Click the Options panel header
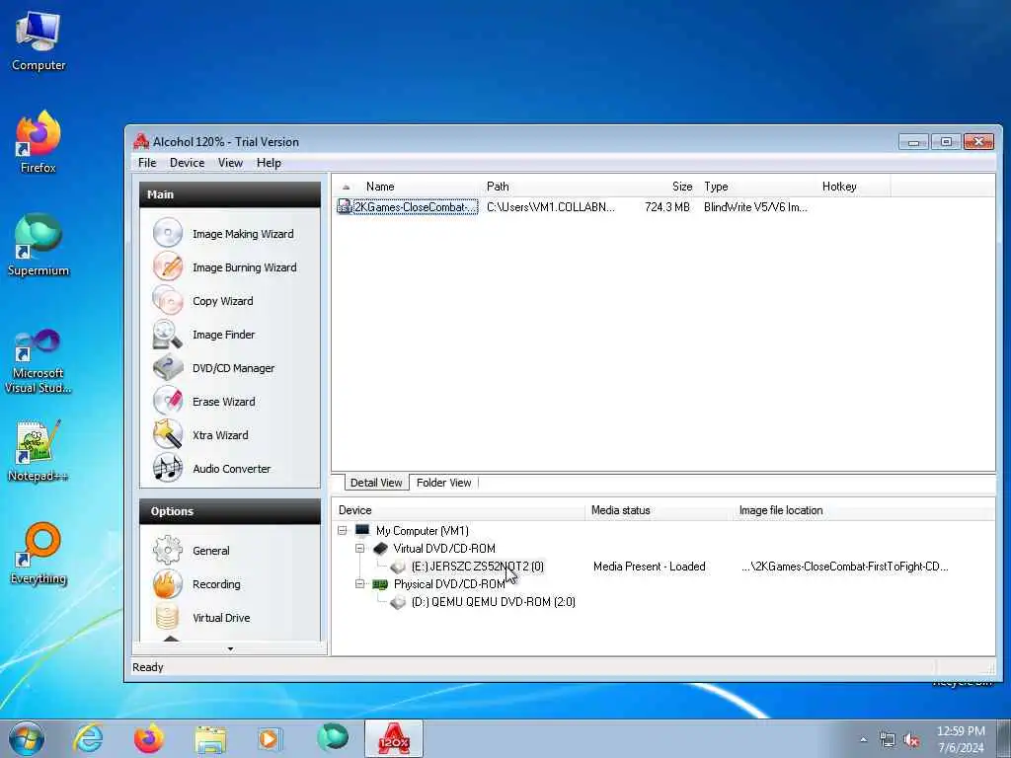 point(229,511)
